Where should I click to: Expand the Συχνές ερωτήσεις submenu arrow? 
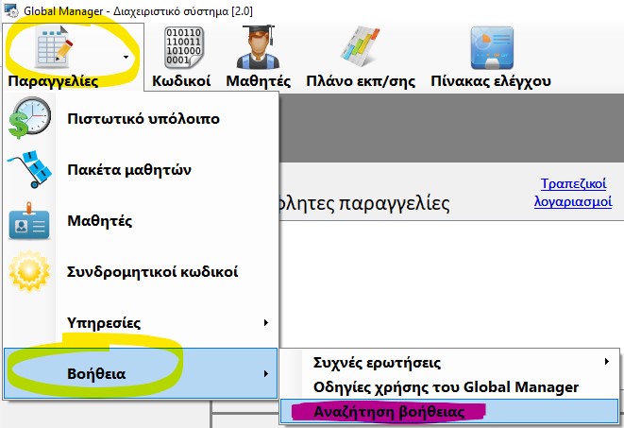(606, 362)
